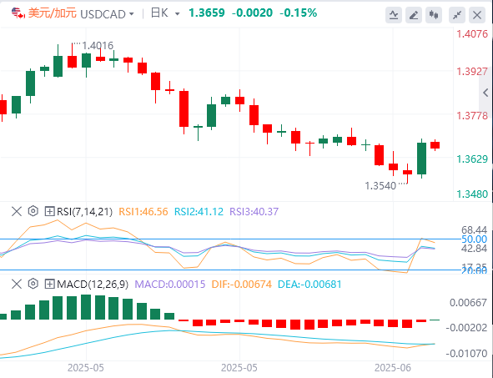Click the US/Canada flag pair icon
The width and height of the screenshot is (493, 378).
[x=18, y=13]
